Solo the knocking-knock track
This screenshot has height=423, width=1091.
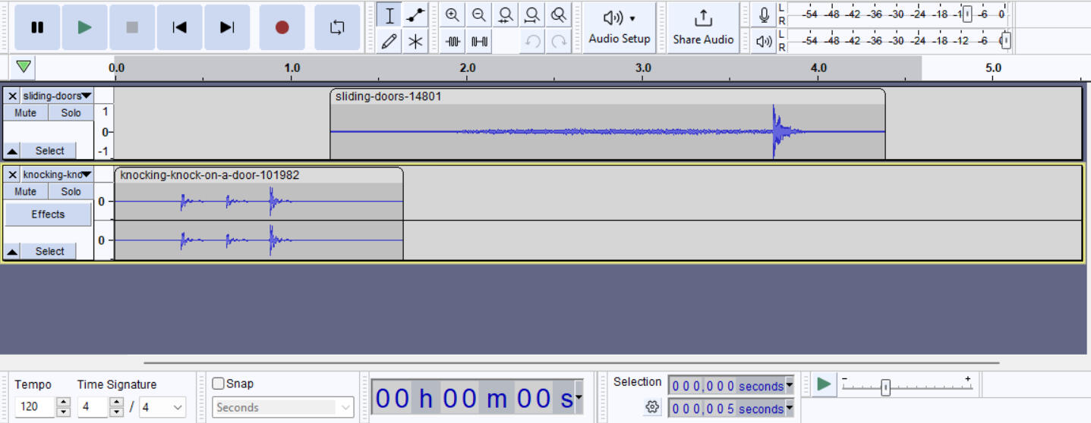(71, 192)
